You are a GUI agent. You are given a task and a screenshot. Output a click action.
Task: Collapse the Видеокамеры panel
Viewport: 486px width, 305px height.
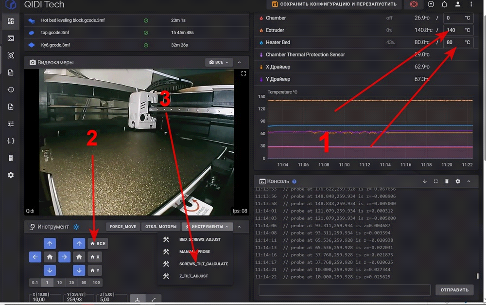click(239, 62)
